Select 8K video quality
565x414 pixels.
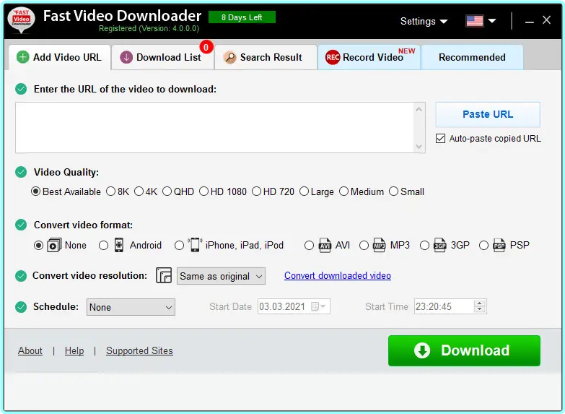point(110,191)
